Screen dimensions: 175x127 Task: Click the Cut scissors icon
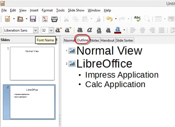click(x=66, y=19)
